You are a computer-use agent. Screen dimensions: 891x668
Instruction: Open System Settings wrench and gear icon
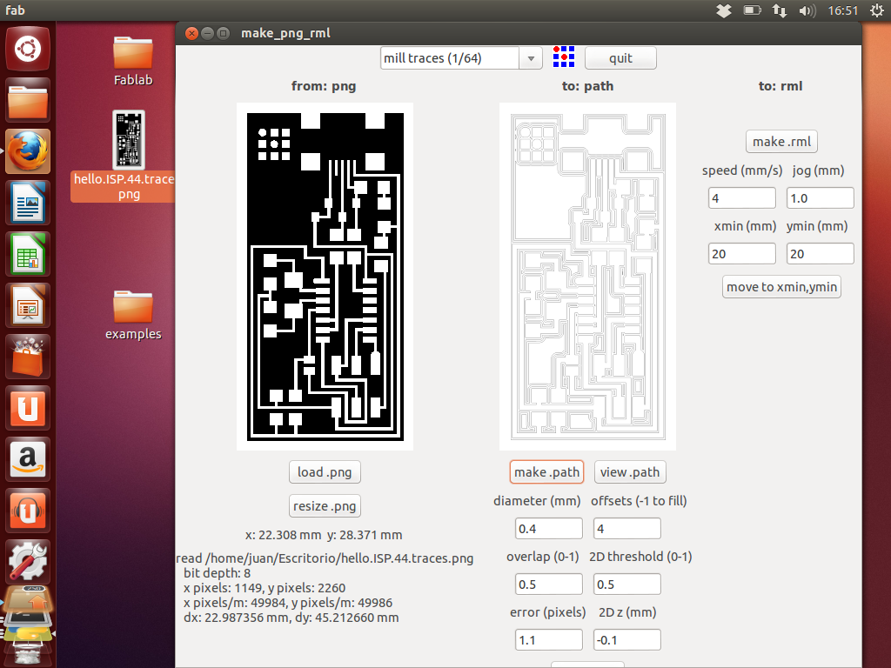pos(28,561)
